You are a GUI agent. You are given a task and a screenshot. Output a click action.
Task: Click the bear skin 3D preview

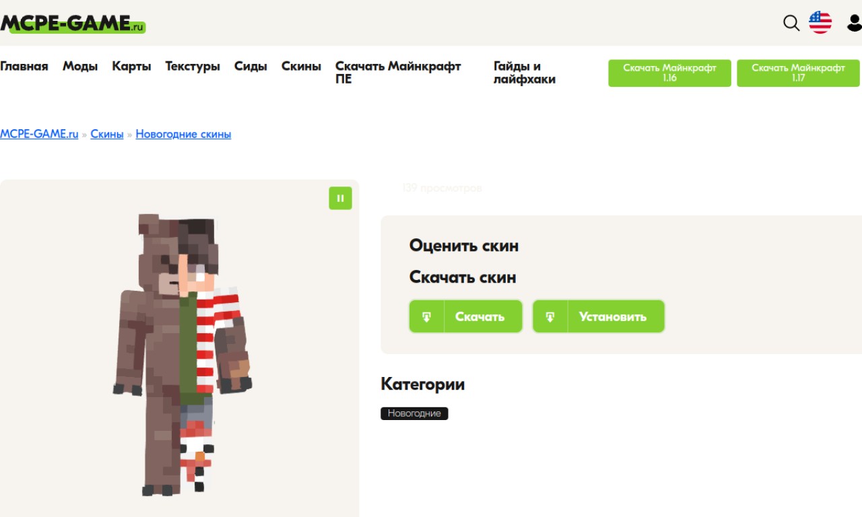[x=182, y=355]
